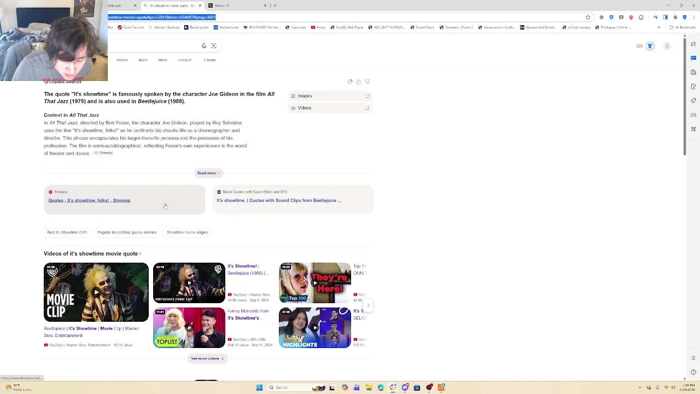The image size is (700, 394).
Task: Open the Windows Start button
Action: (259, 387)
